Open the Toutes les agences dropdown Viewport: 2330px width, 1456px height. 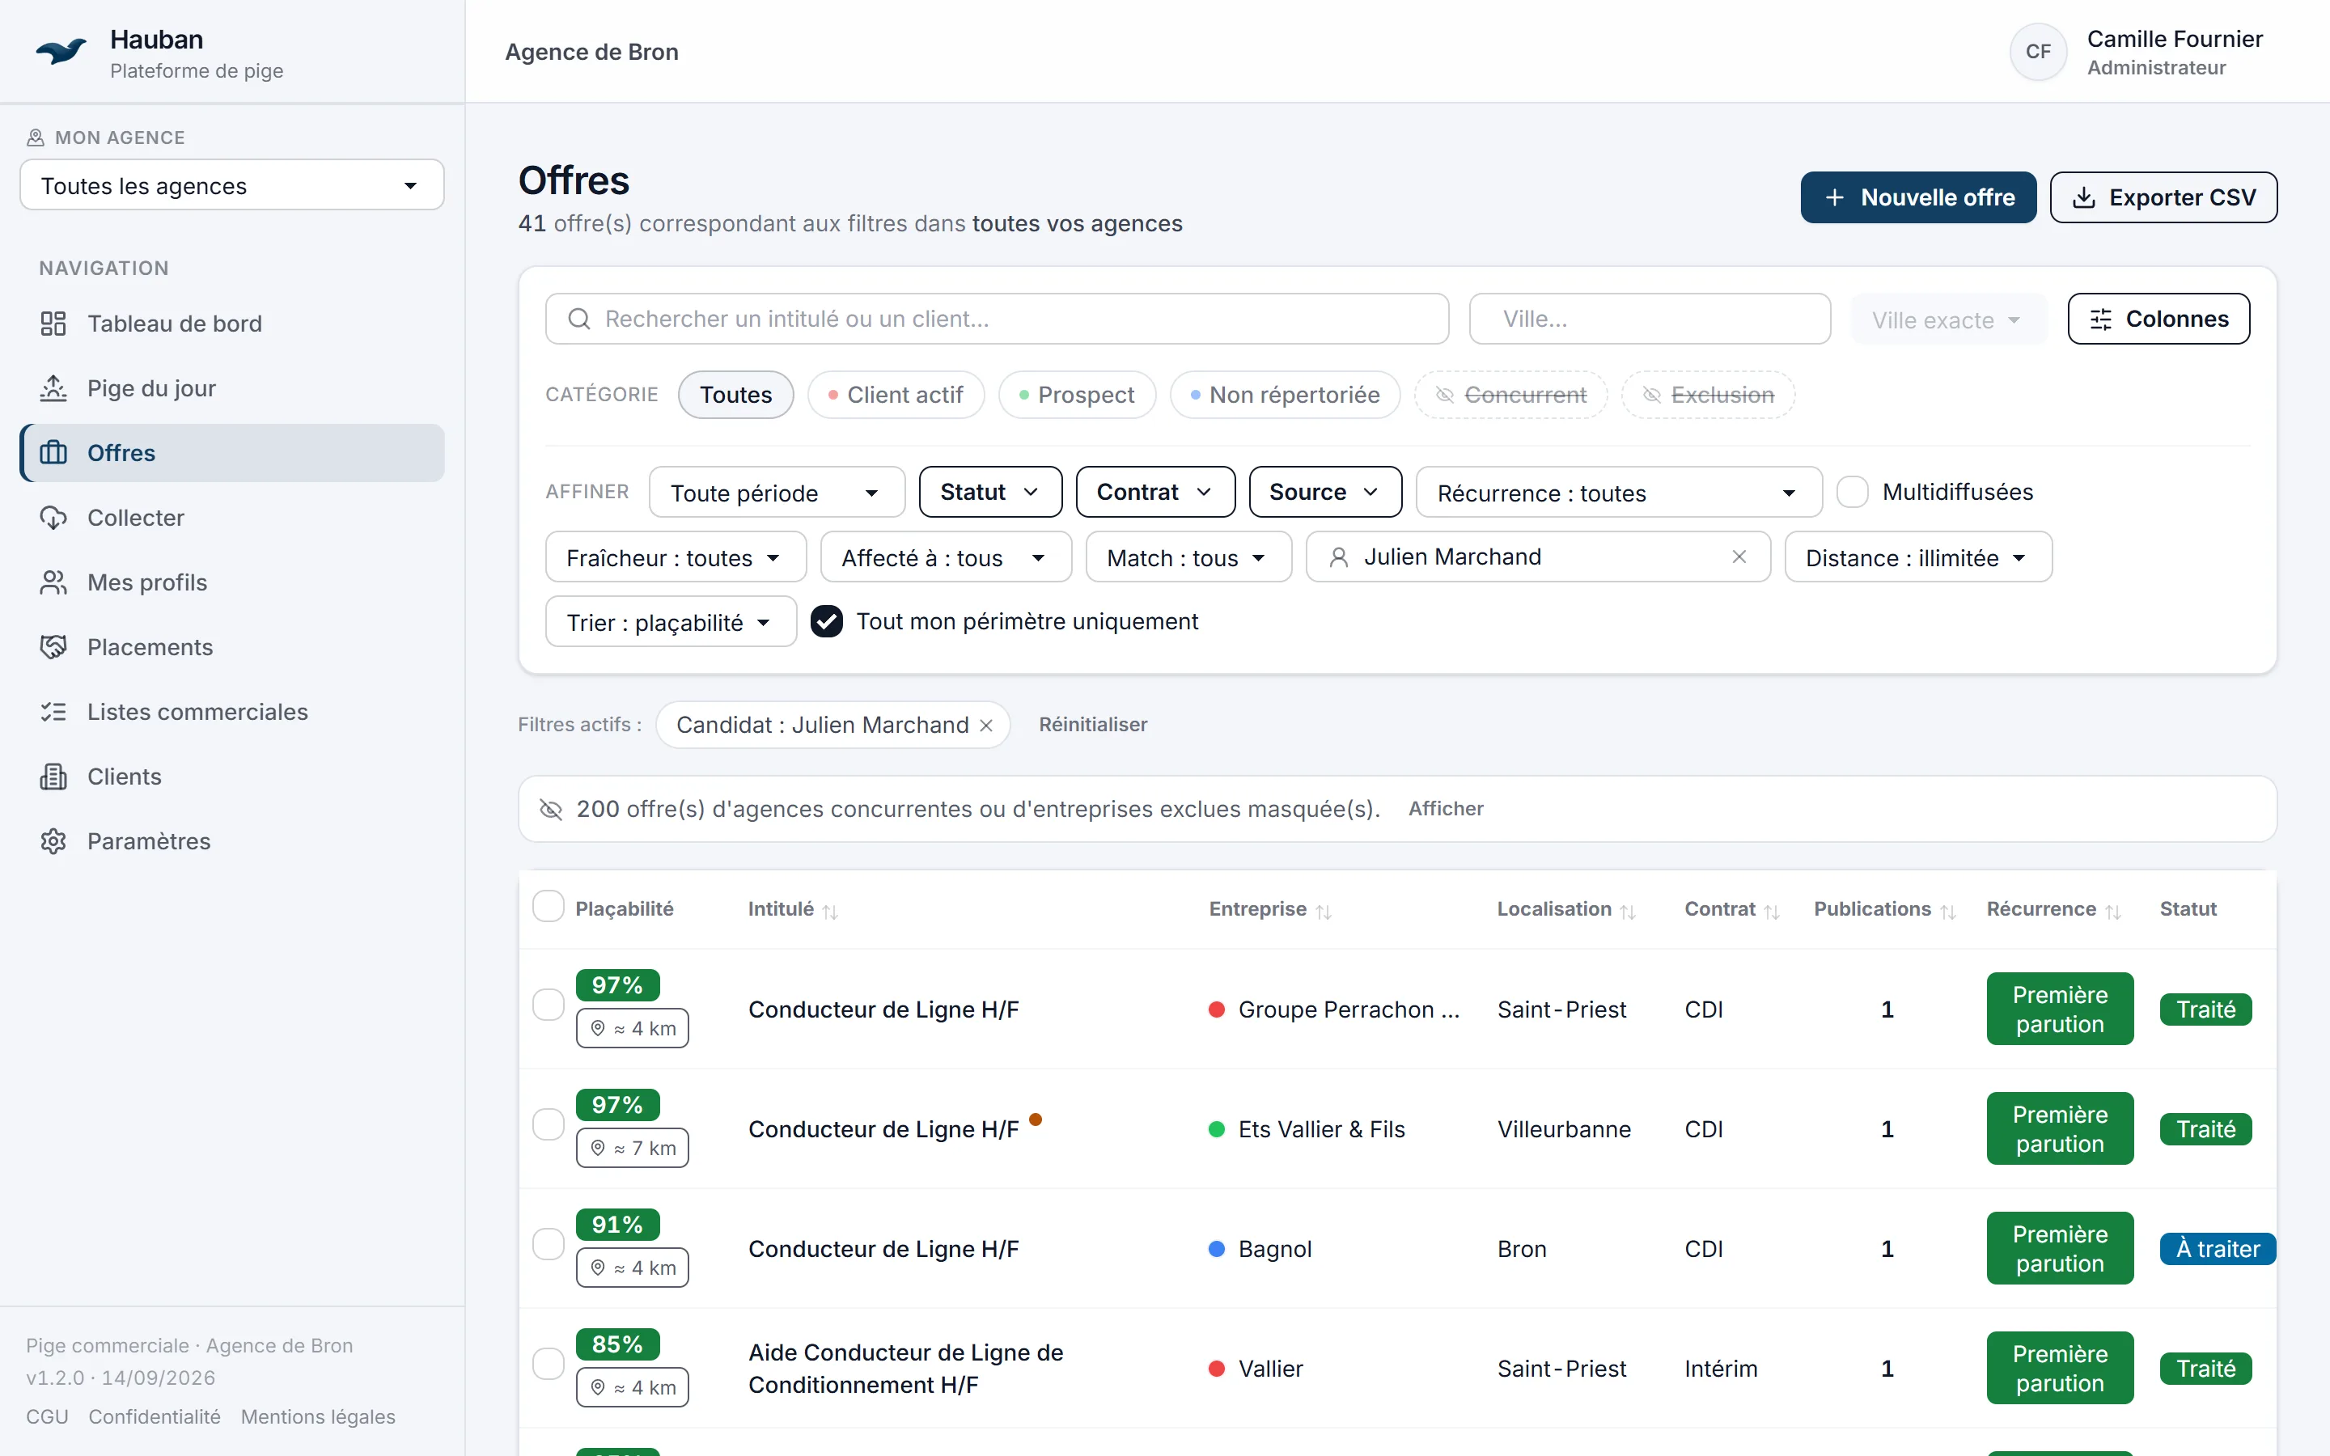pos(231,185)
